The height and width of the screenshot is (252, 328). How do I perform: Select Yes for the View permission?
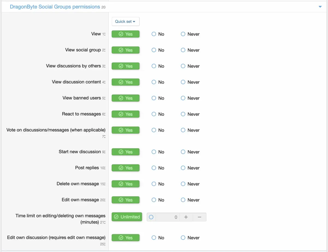(126, 34)
